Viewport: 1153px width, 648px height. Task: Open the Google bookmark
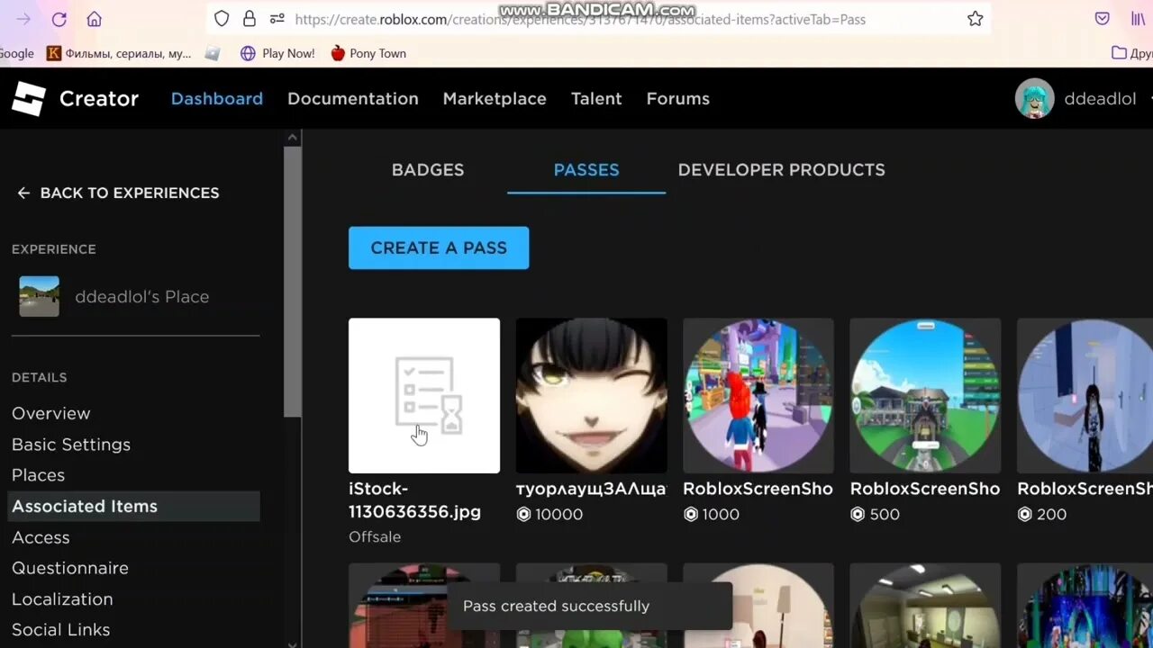click(16, 53)
